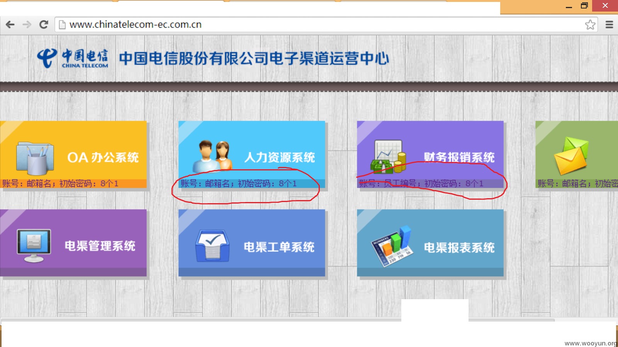Minimize the browser window
The height and width of the screenshot is (347, 618).
click(569, 6)
